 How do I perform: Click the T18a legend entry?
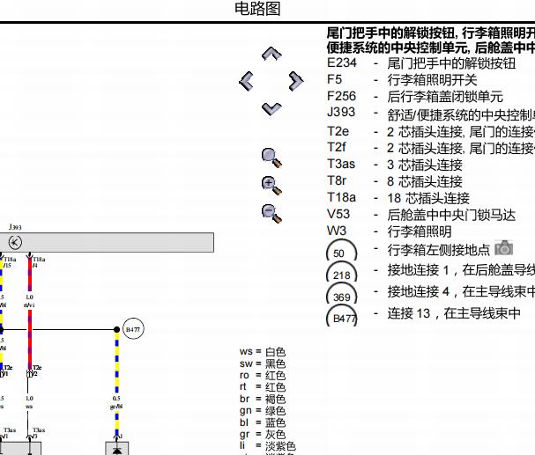pyautogui.click(x=398, y=198)
